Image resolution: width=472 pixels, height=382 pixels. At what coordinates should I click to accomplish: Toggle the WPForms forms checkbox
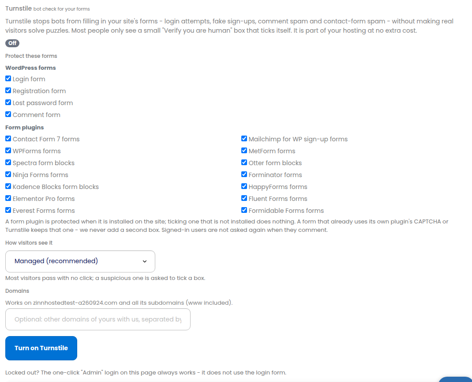(x=8, y=150)
